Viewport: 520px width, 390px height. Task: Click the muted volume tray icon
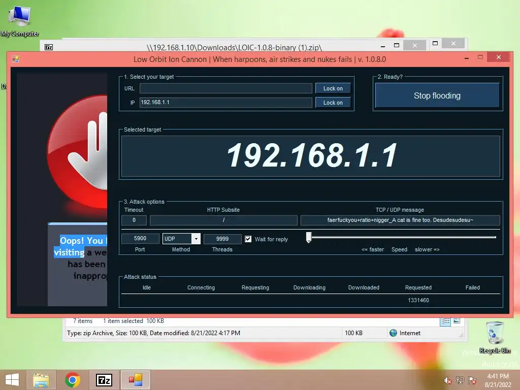tap(448, 380)
